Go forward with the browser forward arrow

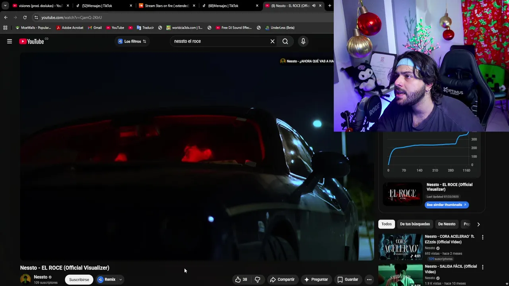point(15,17)
